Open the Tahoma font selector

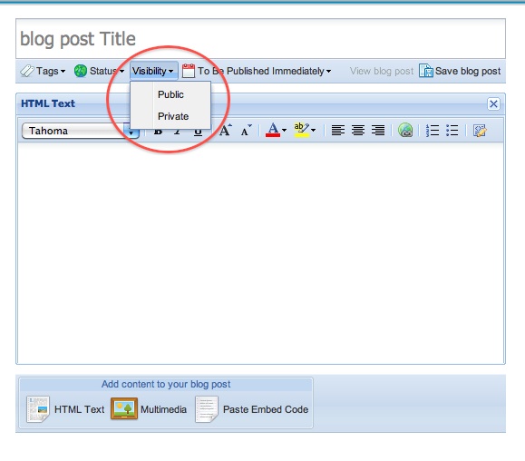tap(81, 131)
